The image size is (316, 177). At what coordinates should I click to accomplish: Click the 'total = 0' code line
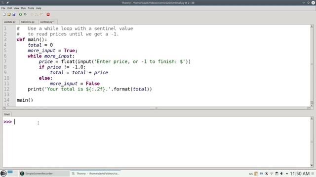40,45
